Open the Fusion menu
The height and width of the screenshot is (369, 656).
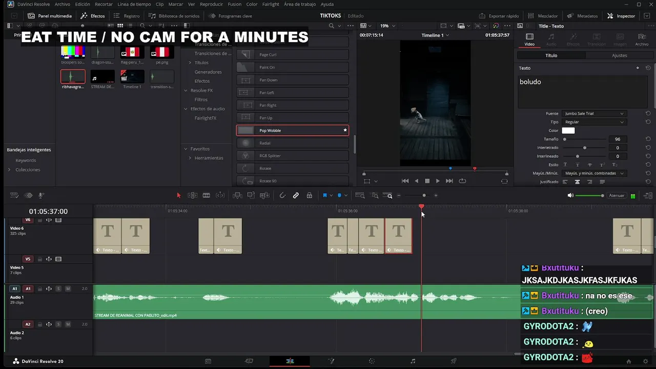coord(234,4)
